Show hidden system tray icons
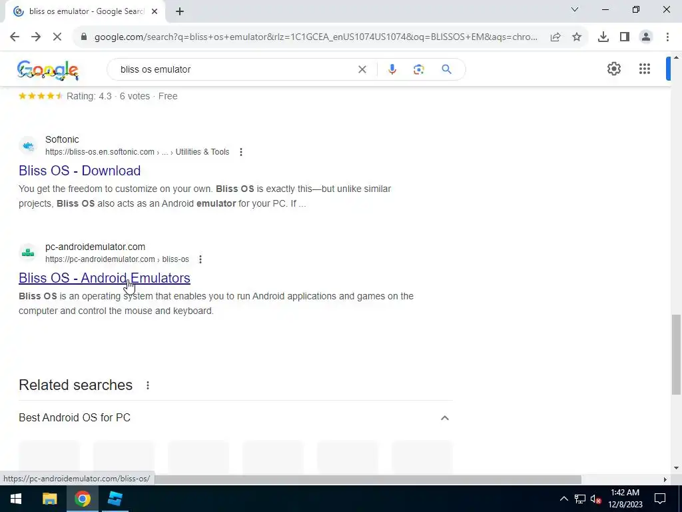This screenshot has width=682, height=512. (563, 499)
